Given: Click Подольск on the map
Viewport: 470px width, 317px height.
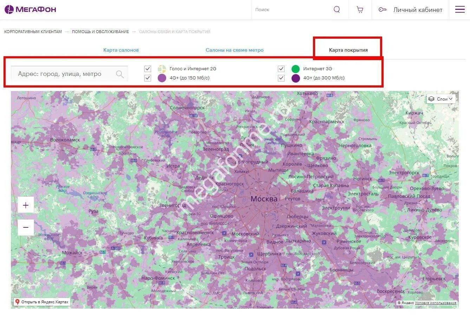Looking at the screenshot, I should tap(255, 269).
